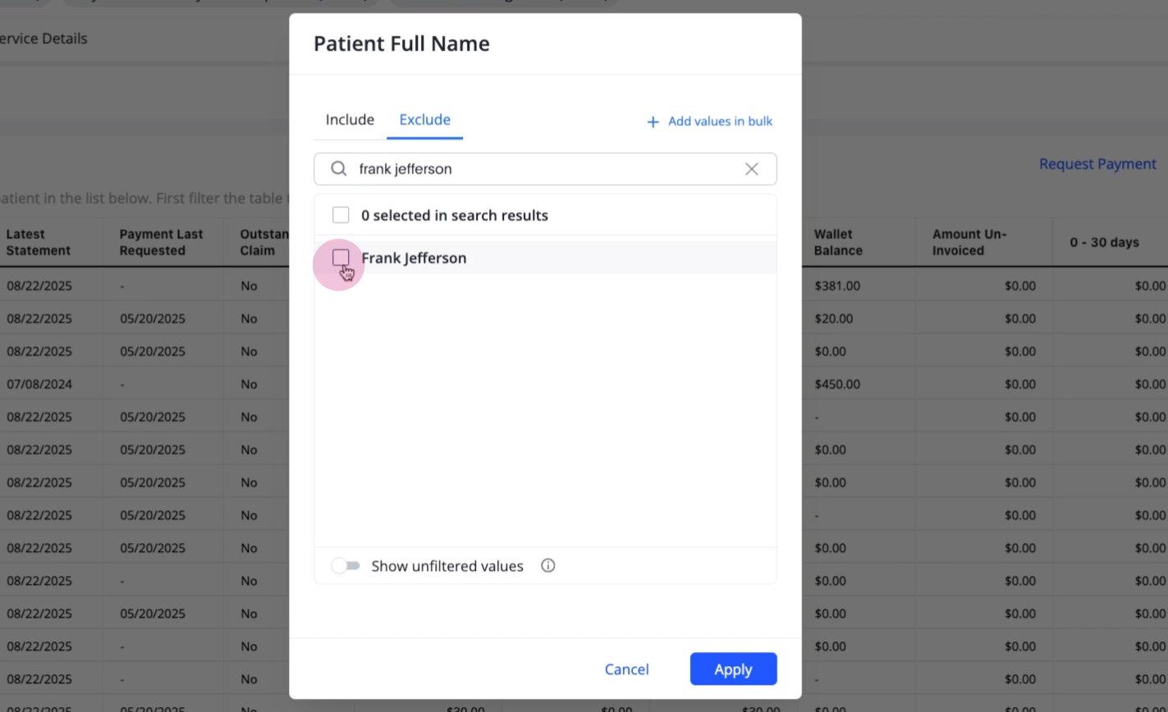
Task: Click the Payment Last Requested column header
Action: click(x=161, y=242)
